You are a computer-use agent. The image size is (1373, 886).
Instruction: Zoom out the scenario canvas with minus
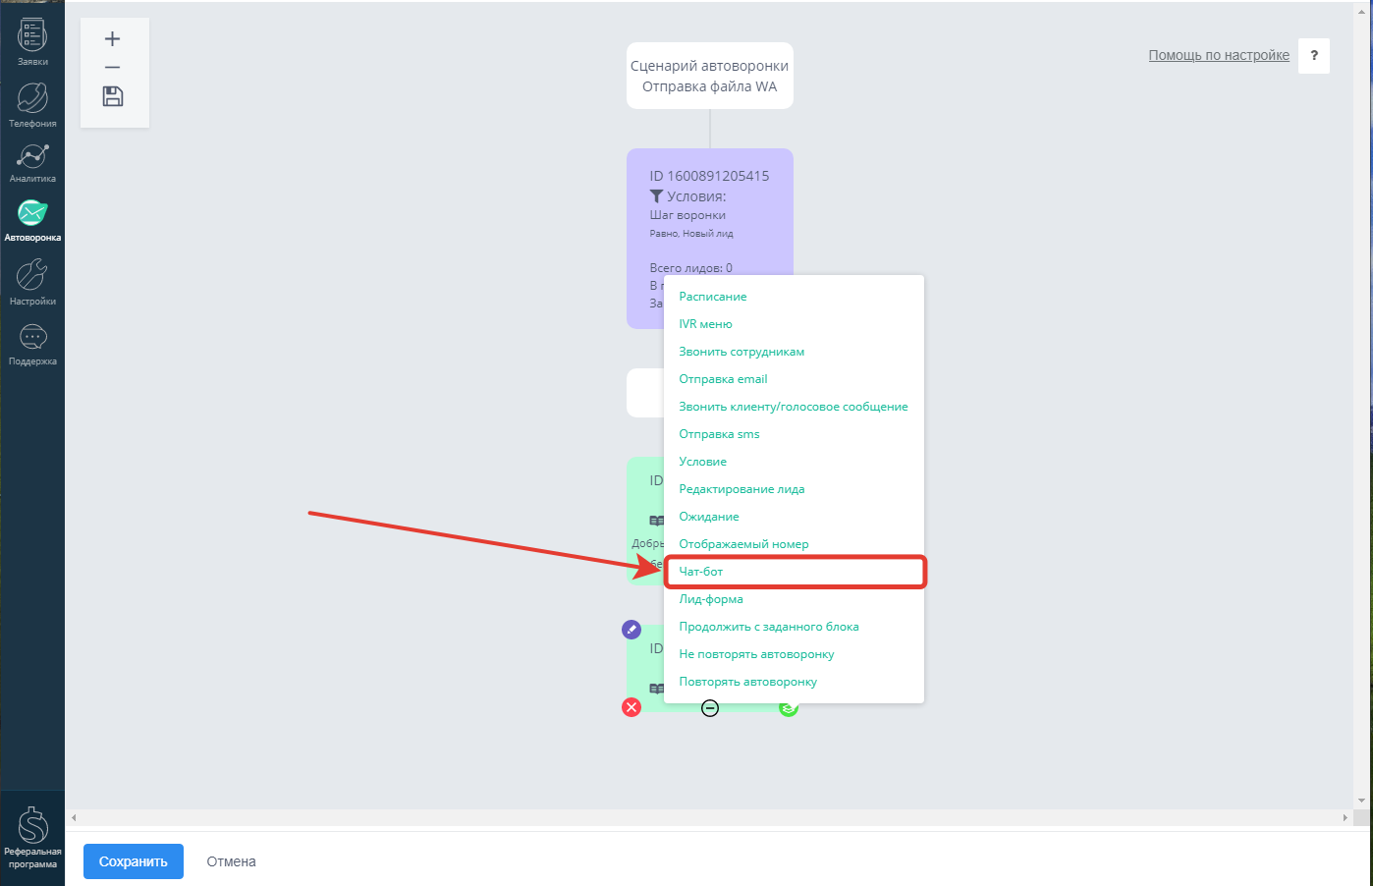coord(113,67)
